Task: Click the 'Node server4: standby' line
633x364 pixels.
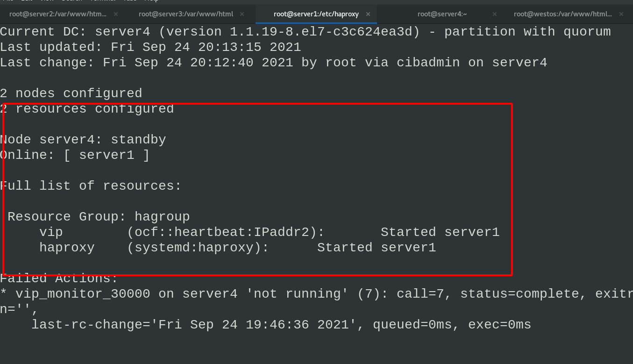Action: (x=83, y=140)
